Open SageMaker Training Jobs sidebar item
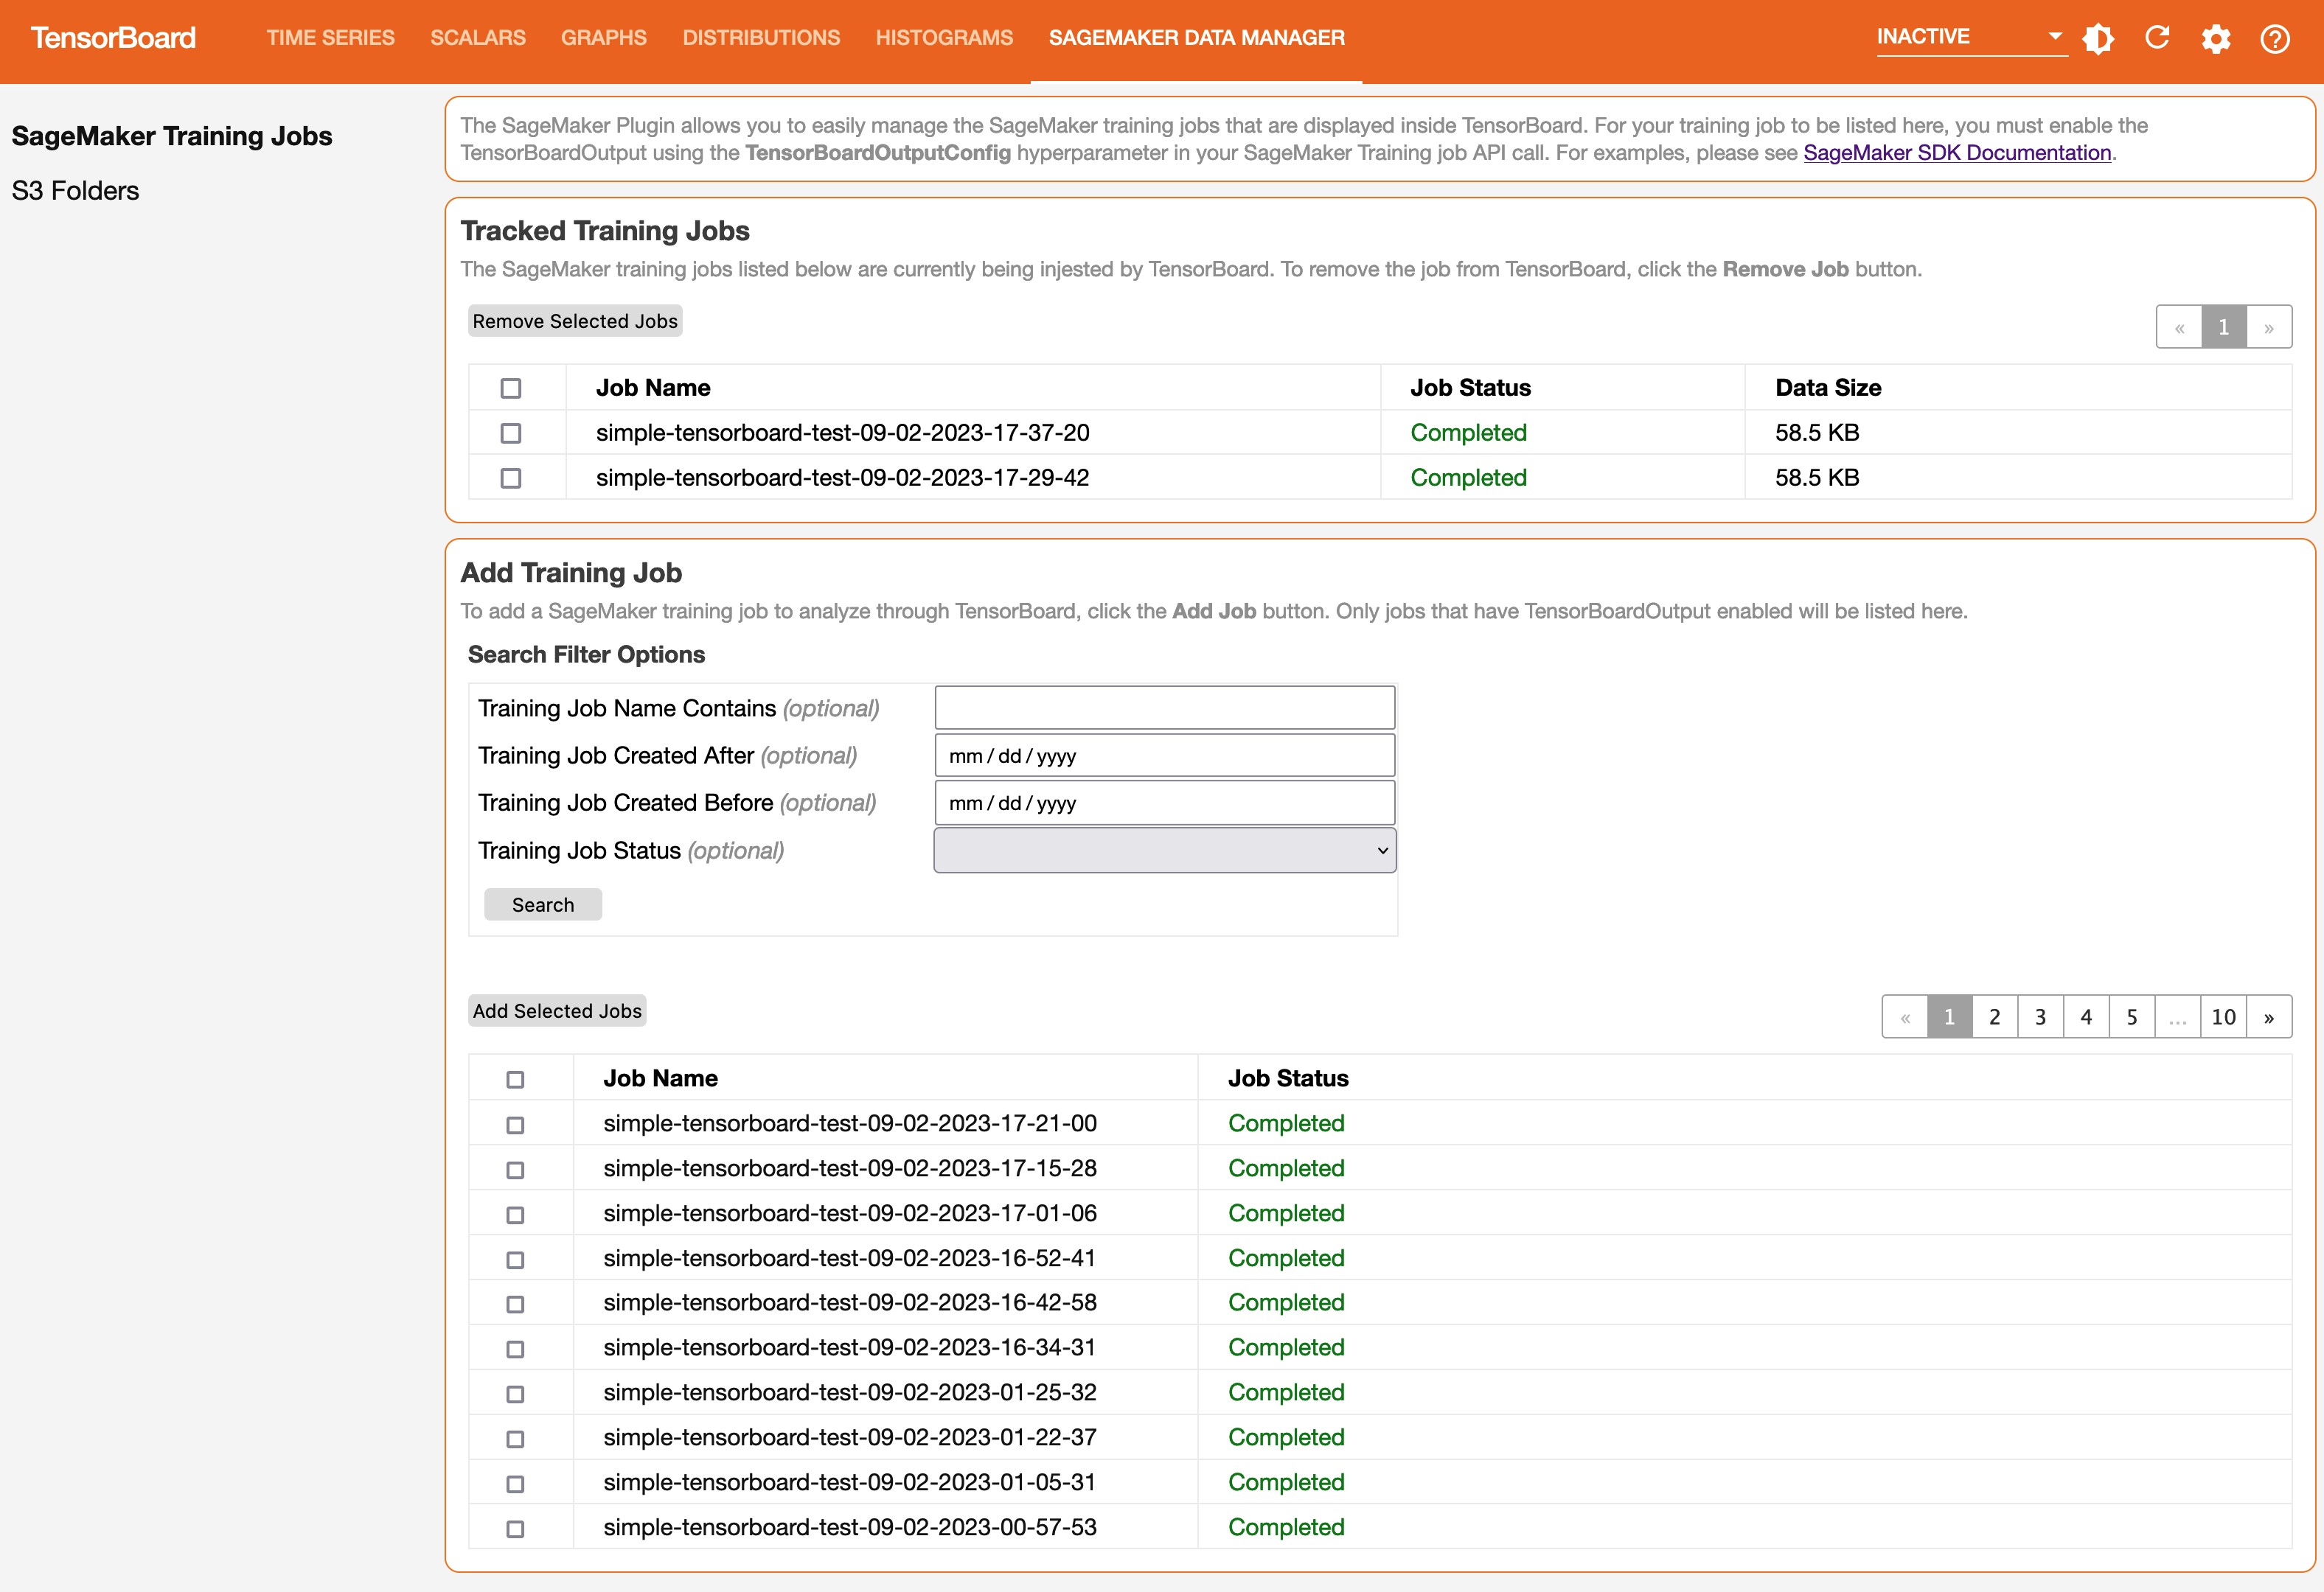The width and height of the screenshot is (2324, 1592). point(171,136)
